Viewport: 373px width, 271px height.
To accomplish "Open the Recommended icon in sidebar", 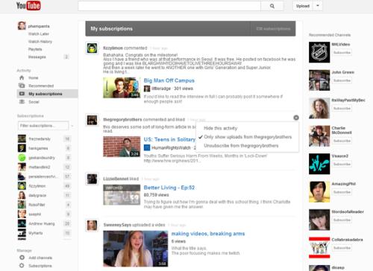I will pos(22,86).
